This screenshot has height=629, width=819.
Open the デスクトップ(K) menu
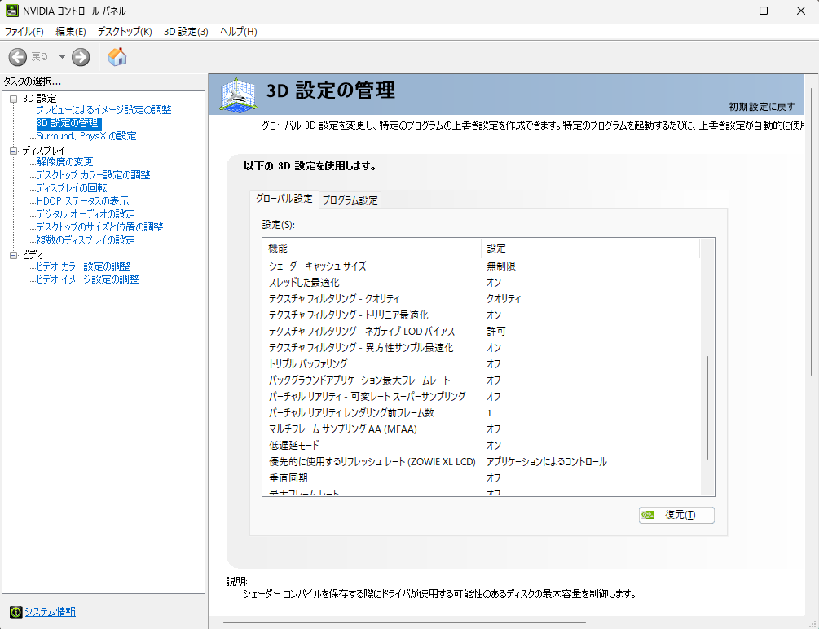pyautogui.click(x=125, y=31)
